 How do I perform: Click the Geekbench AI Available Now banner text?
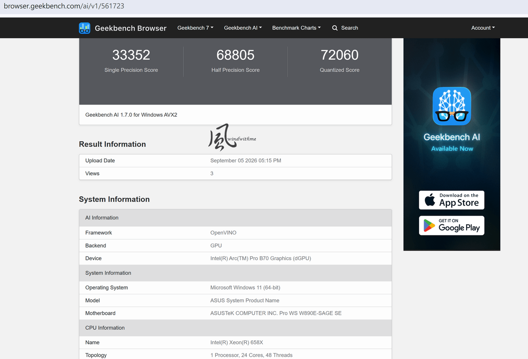pos(452,143)
